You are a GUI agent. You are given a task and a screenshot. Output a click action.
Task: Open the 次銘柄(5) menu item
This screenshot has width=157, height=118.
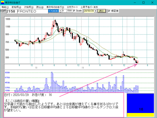tap(29, 7)
